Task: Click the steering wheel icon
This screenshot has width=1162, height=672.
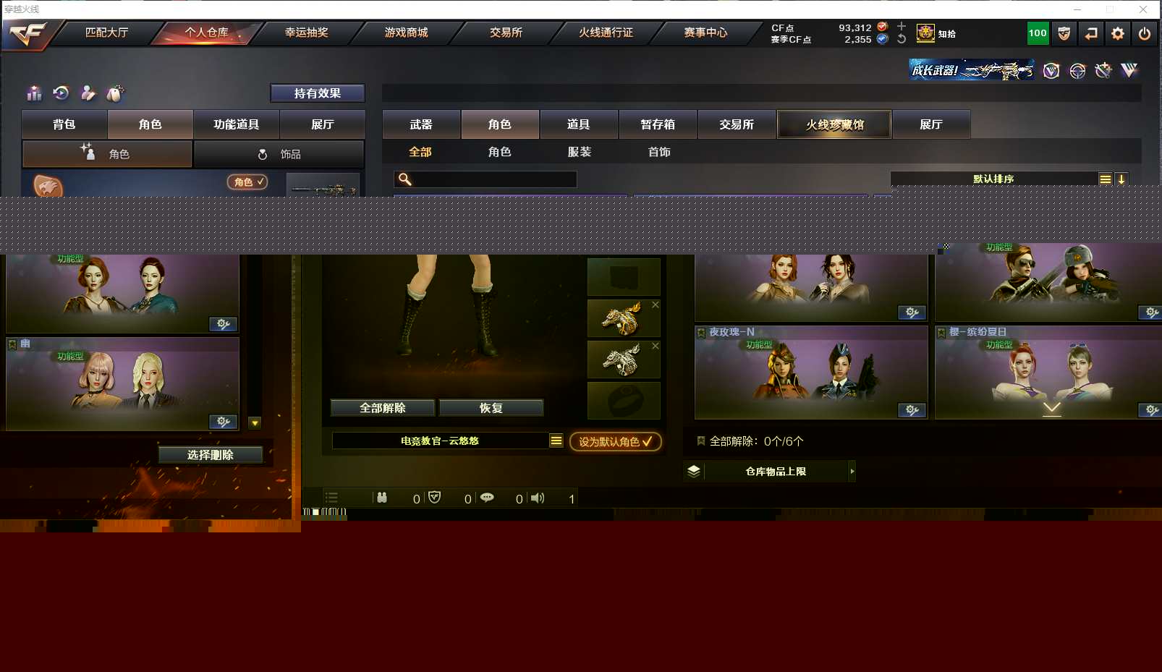Action: [1077, 70]
